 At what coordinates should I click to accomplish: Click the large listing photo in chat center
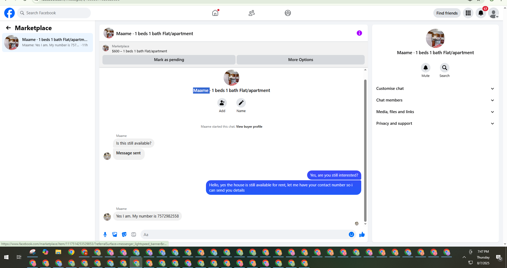tap(232, 78)
